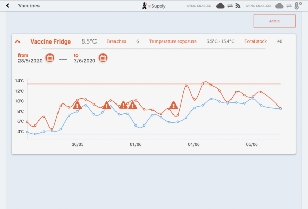Click the grey cloud sync icon
The width and height of the screenshot is (308, 209).
pyautogui.click(x=279, y=6)
